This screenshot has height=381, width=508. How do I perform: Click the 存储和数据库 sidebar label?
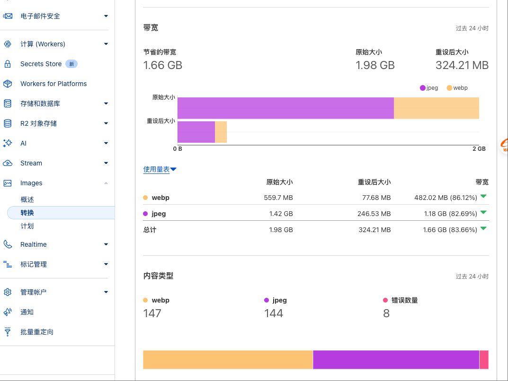click(x=40, y=104)
